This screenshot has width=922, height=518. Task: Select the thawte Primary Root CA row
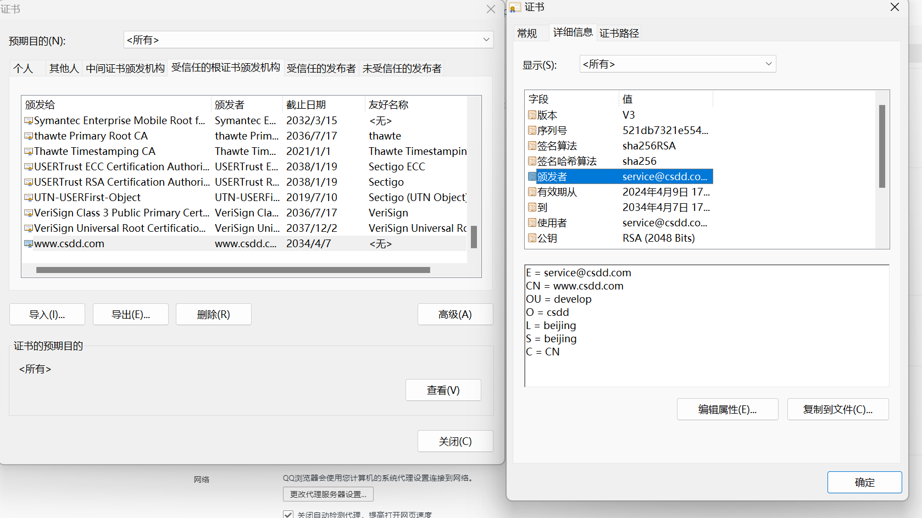[x=245, y=136]
